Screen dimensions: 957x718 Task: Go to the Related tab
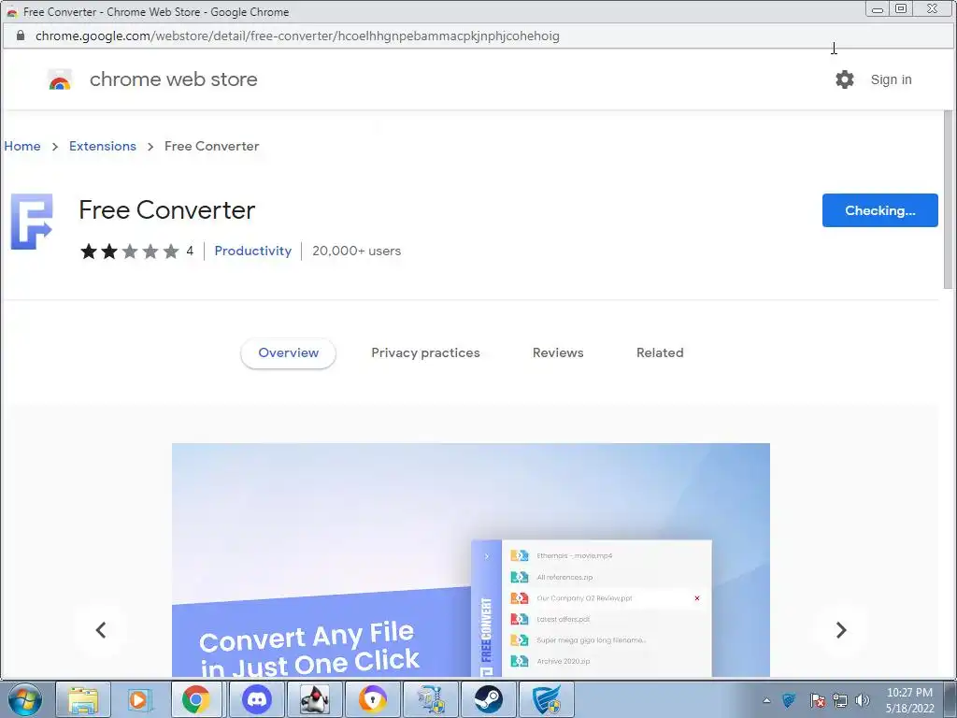[x=660, y=352]
